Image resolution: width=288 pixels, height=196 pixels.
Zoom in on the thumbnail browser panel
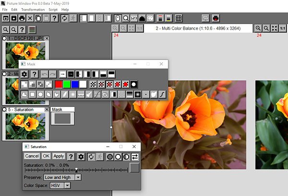(6, 30)
